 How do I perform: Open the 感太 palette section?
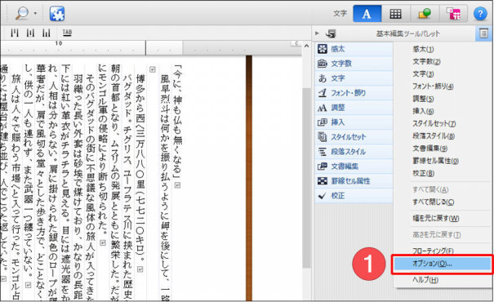354,49
